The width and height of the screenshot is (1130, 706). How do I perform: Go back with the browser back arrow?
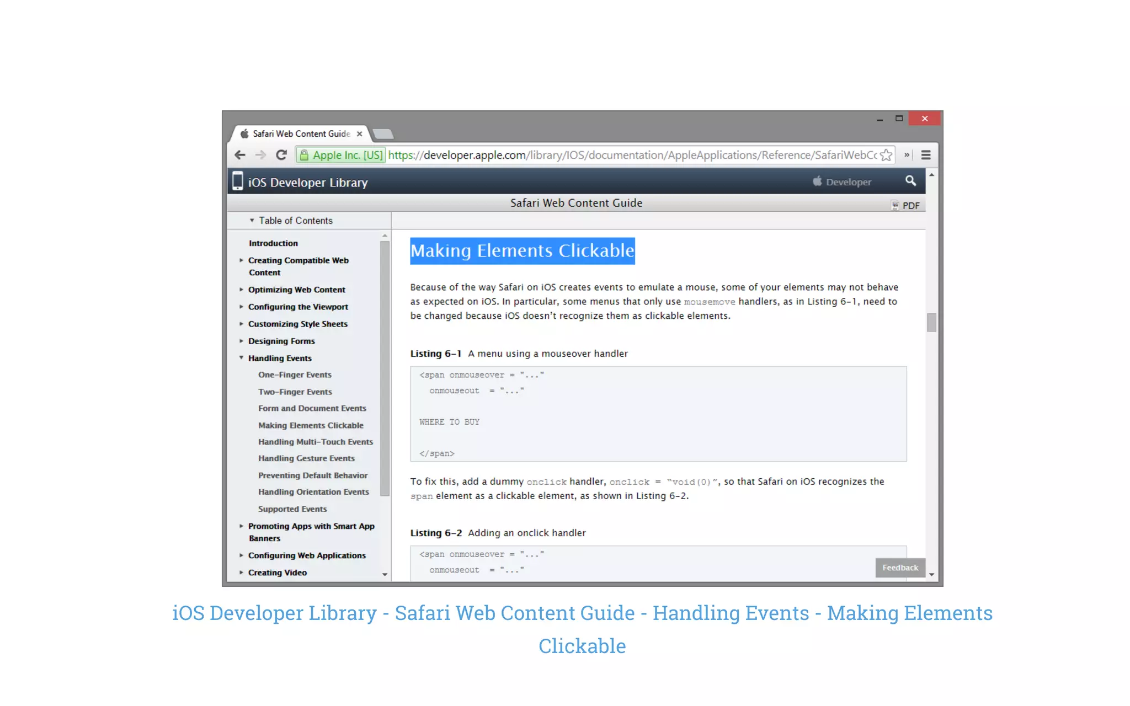(x=239, y=155)
